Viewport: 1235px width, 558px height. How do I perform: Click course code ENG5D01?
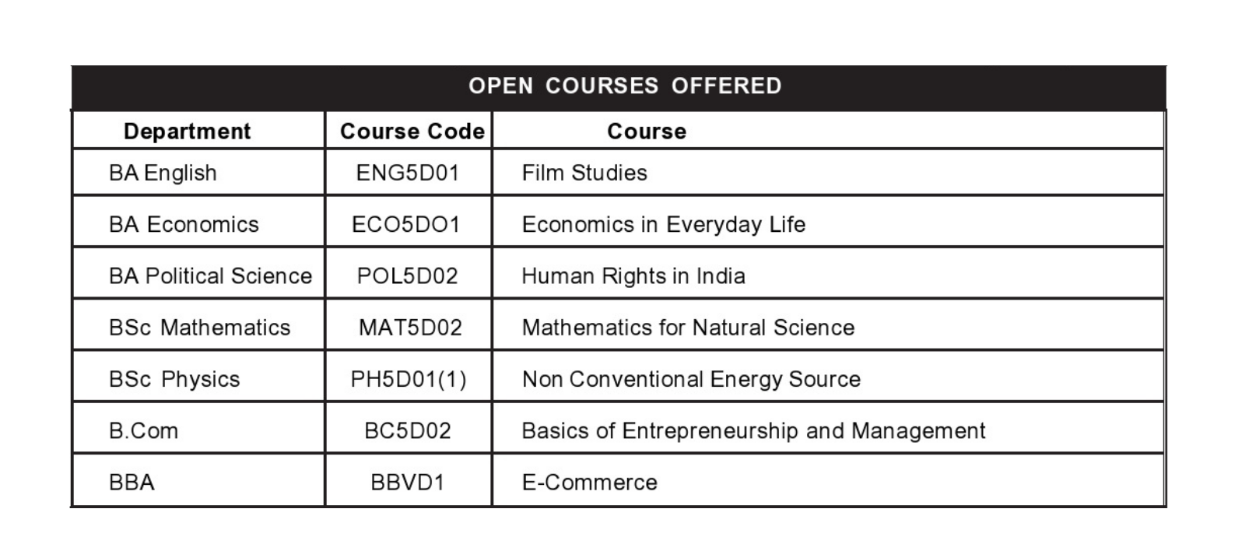tap(408, 173)
